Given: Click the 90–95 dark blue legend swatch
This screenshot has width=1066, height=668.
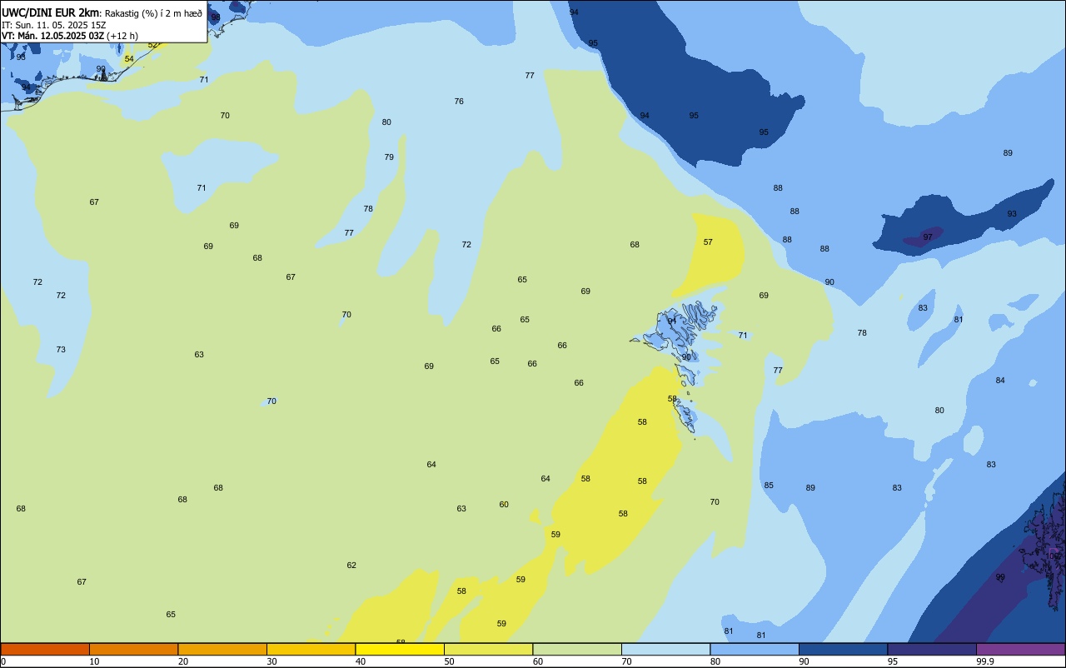Looking at the screenshot, I should 843,649.
